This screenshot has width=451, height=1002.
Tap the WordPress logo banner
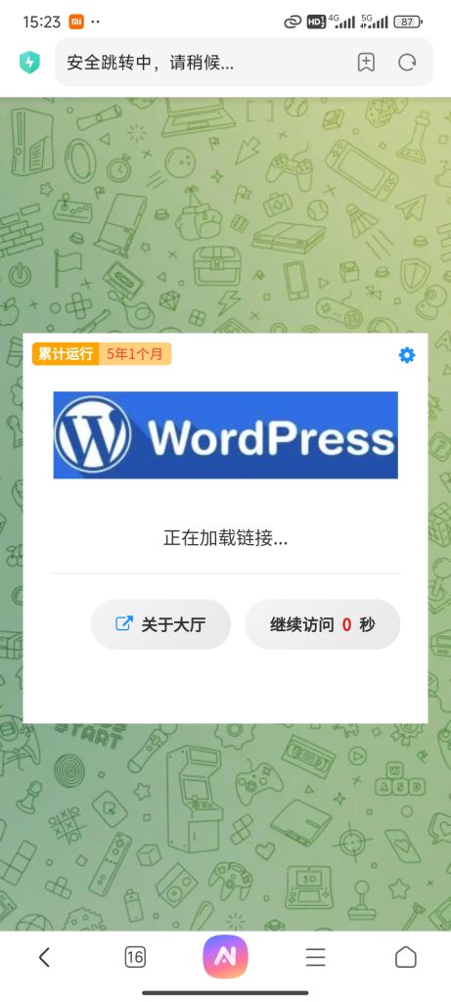click(225, 435)
